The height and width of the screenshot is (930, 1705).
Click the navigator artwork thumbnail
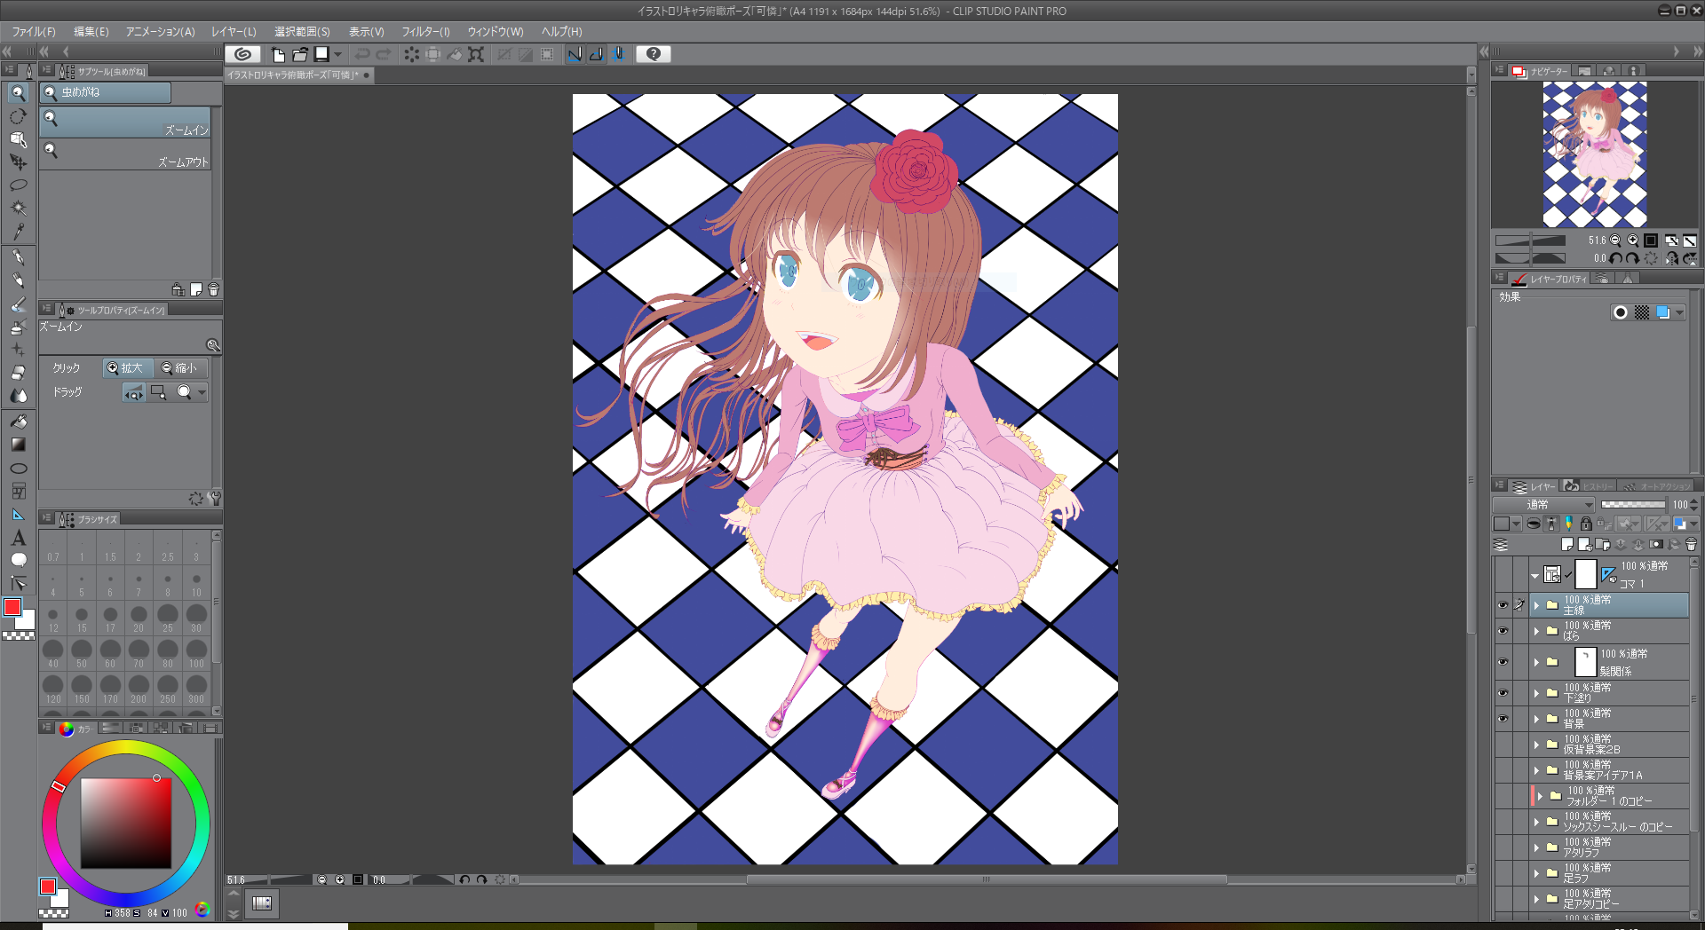(x=1594, y=154)
